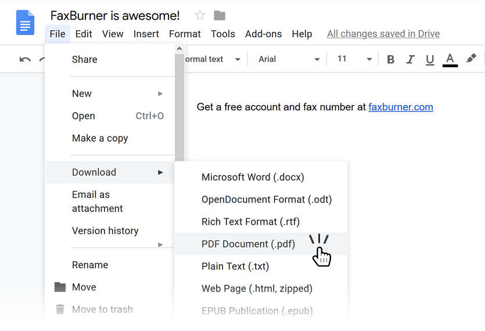Click the Undo arrow in toolbar
This screenshot has height=331, width=485.
[25, 59]
